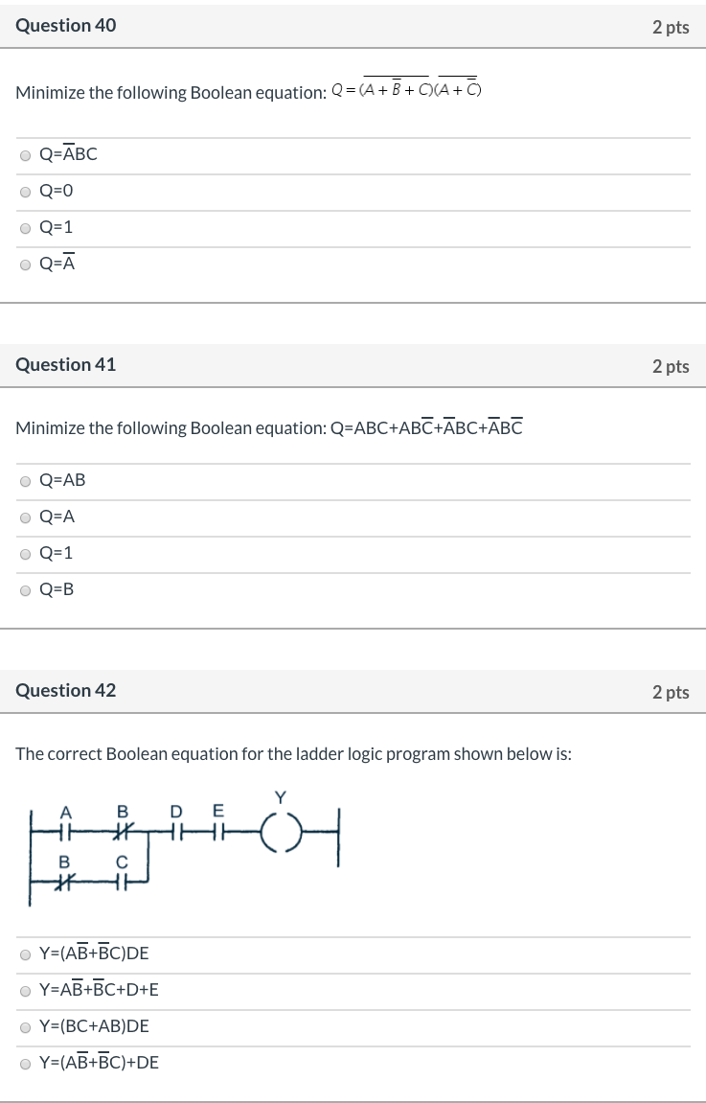Click the Question 42 header
The image size is (706, 1103).
pyautogui.click(x=65, y=690)
